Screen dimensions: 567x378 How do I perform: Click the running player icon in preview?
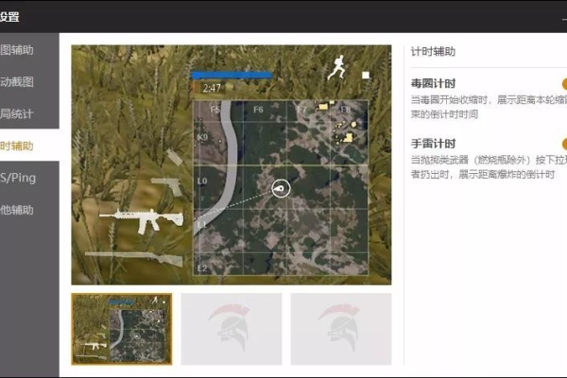[336, 67]
